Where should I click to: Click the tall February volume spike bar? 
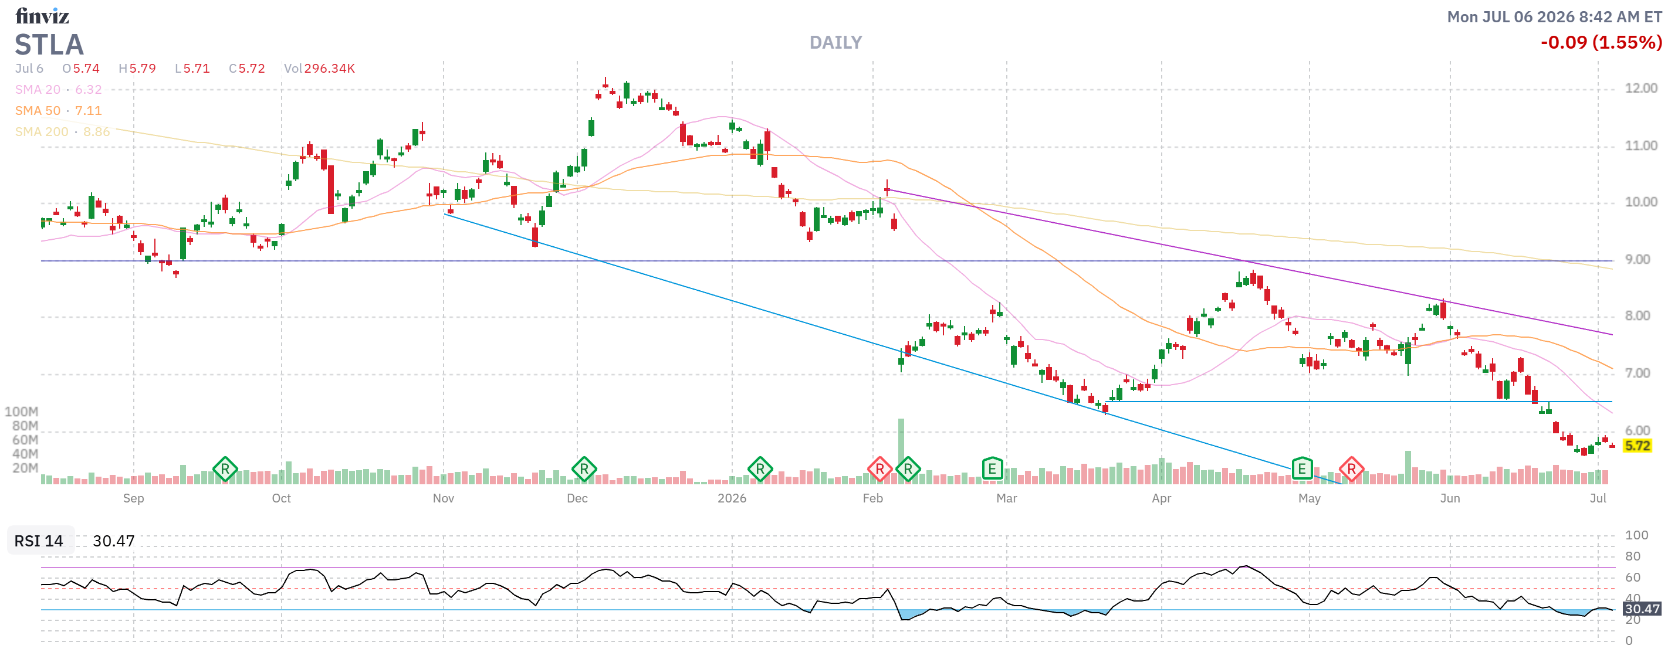(901, 451)
